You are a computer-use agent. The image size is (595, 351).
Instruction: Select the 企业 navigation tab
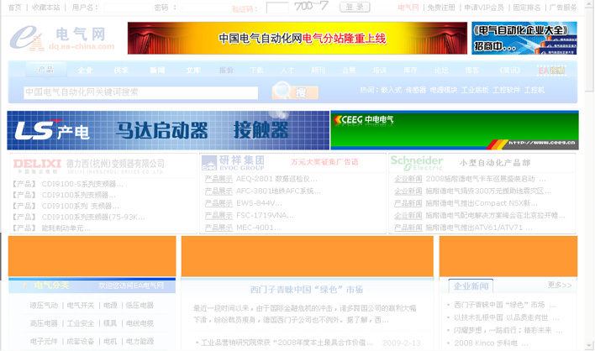86,71
